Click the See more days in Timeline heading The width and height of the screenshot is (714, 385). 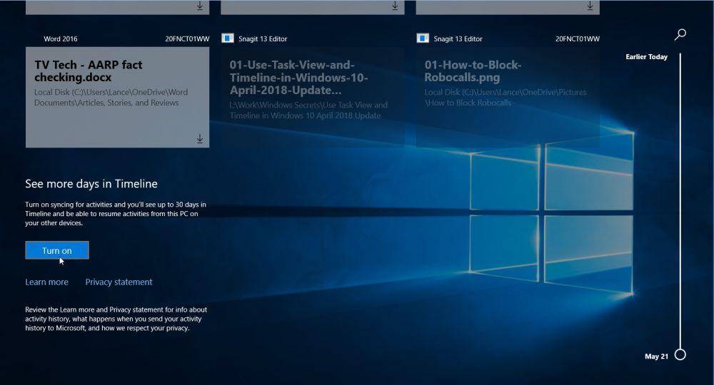pos(91,184)
